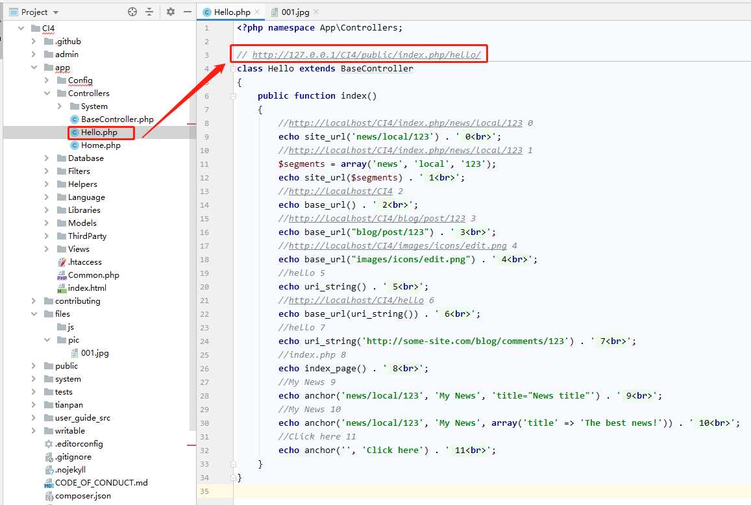
Task: Open BaseController.php in the tree
Action: pos(117,119)
